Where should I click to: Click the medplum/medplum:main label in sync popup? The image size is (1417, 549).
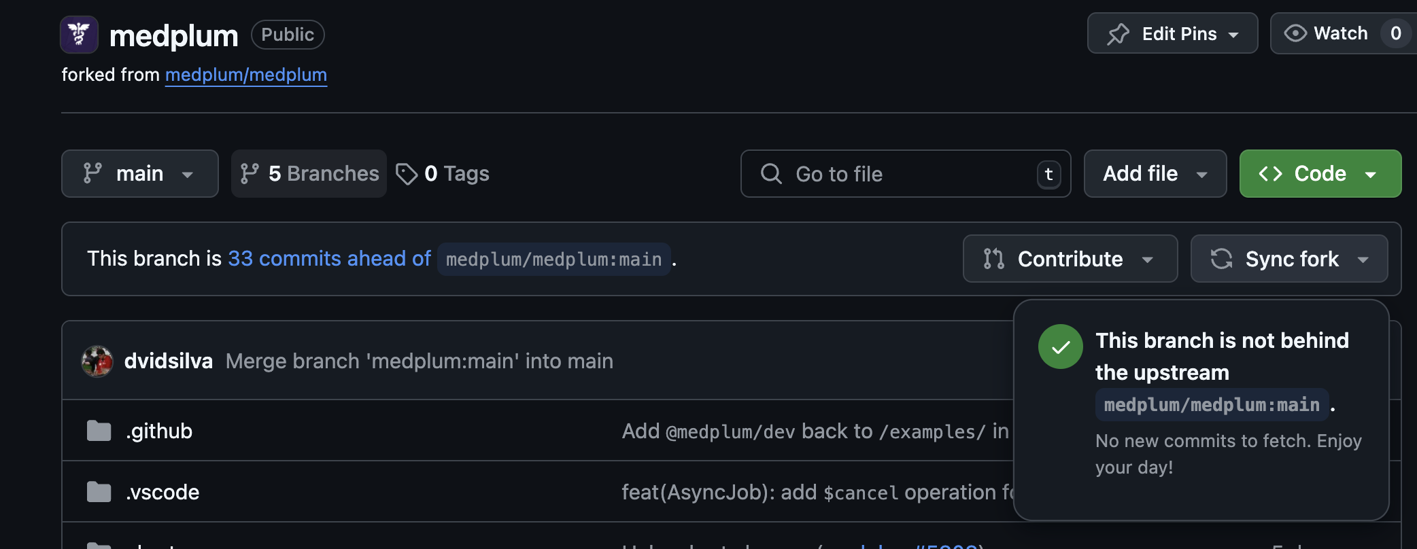point(1212,405)
